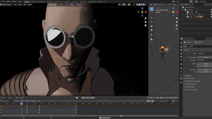
Task: Toggle auto keying record button
Action: [77, 98]
